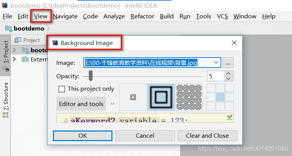Open the VCS menu

click(222, 16)
